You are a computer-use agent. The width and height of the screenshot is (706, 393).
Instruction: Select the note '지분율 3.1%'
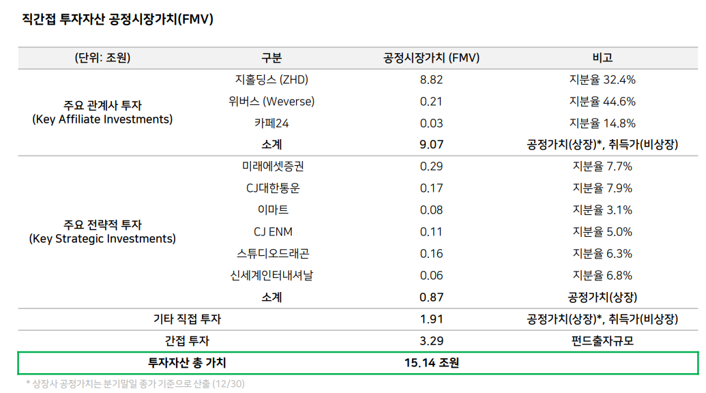602,209
